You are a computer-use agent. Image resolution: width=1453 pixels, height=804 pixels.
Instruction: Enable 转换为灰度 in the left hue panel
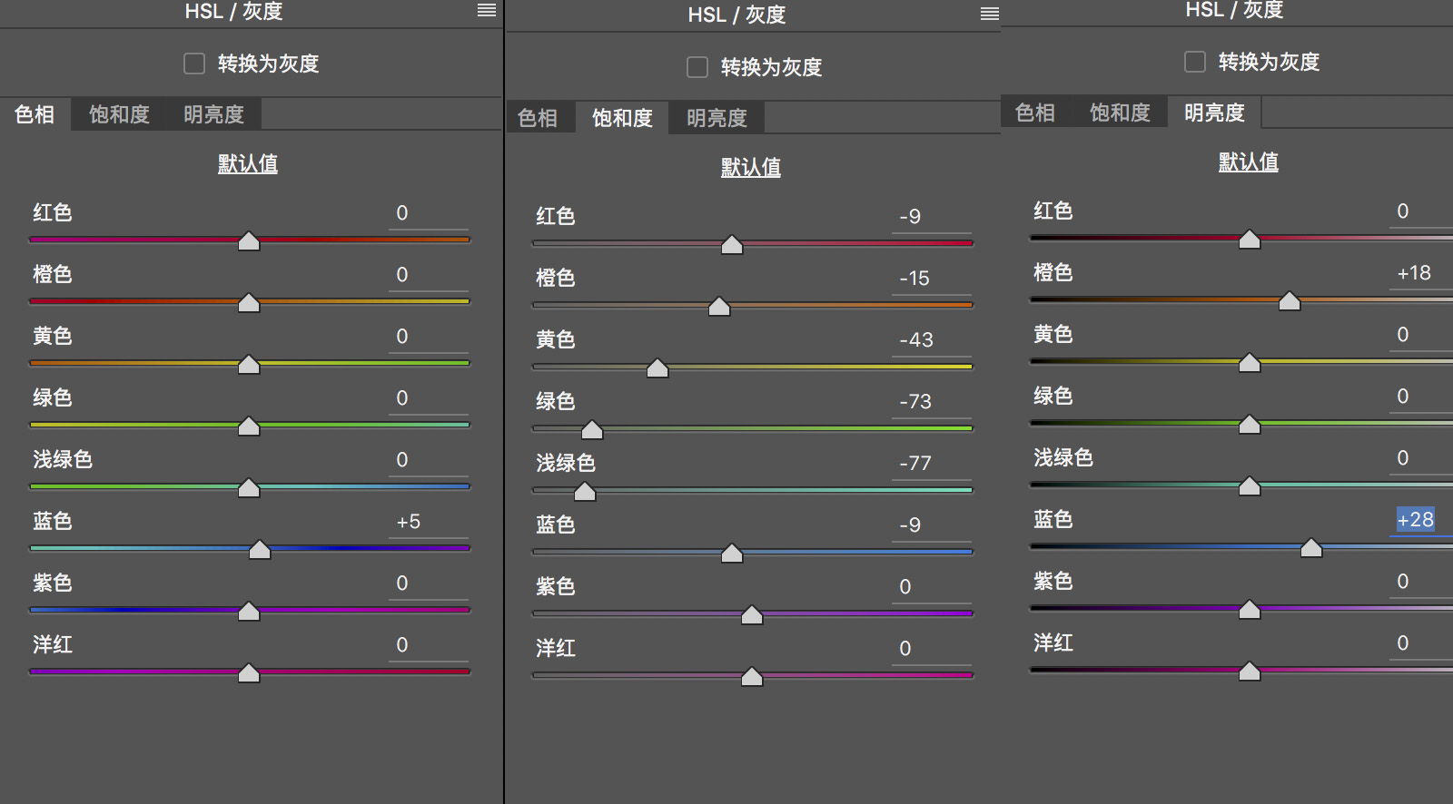pyautogui.click(x=194, y=64)
